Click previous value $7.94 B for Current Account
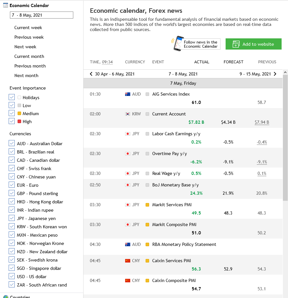288x298 pixels. coord(262,122)
